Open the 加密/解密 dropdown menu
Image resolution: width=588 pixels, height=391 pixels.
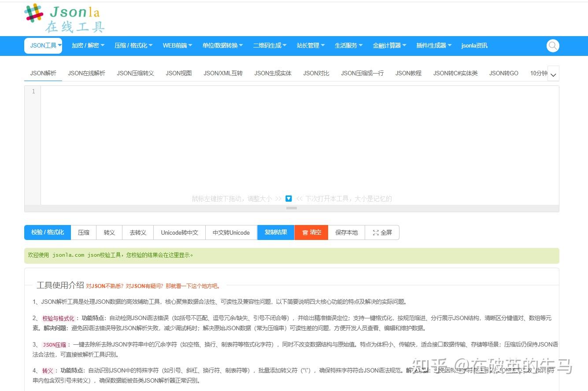pyautogui.click(x=87, y=45)
